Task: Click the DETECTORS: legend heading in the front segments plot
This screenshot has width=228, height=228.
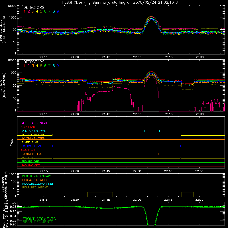Action: (34, 7)
